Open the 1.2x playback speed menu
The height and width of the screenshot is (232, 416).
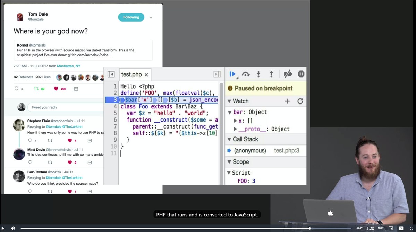pos(370,228)
